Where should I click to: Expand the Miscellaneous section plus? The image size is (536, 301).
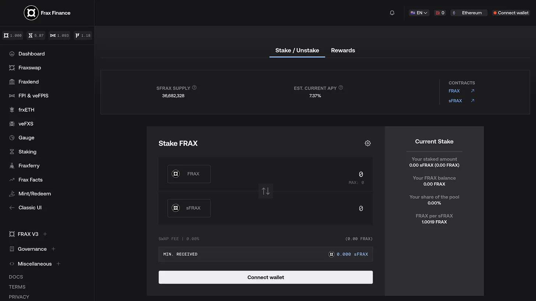pos(58,264)
